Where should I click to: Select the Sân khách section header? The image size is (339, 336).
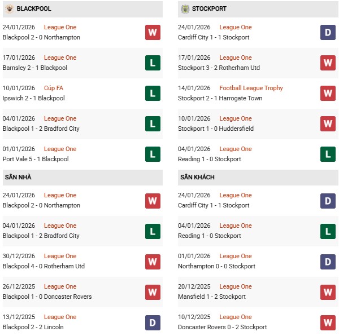click(x=197, y=177)
